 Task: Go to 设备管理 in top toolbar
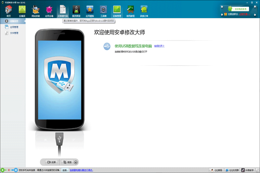[x=117, y=11]
